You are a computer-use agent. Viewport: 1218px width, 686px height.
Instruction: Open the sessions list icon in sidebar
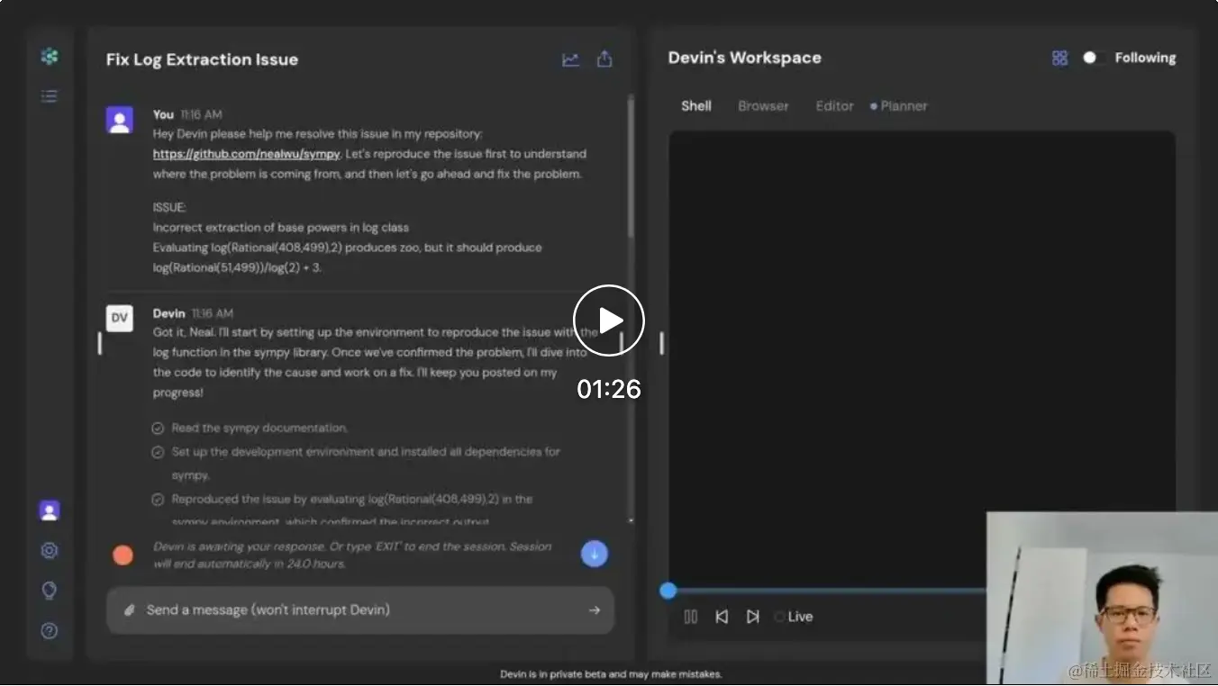pos(50,95)
